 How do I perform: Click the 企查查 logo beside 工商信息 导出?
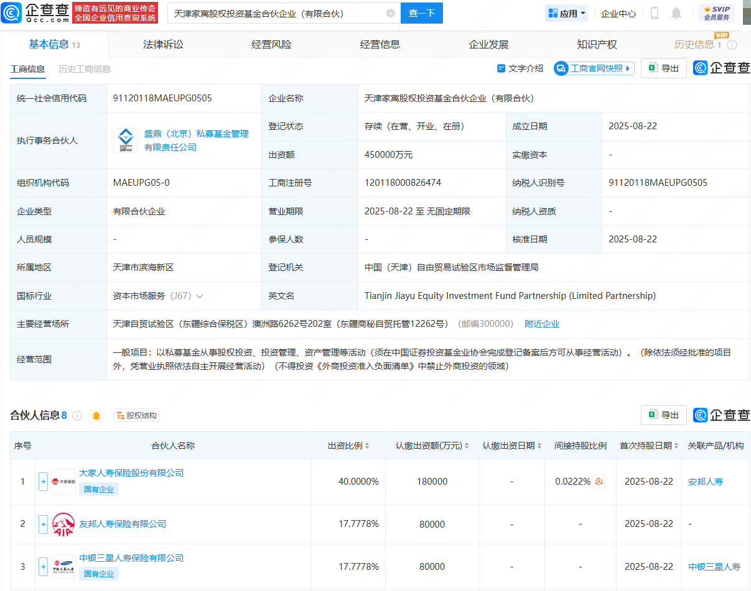pyautogui.click(x=722, y=68)
